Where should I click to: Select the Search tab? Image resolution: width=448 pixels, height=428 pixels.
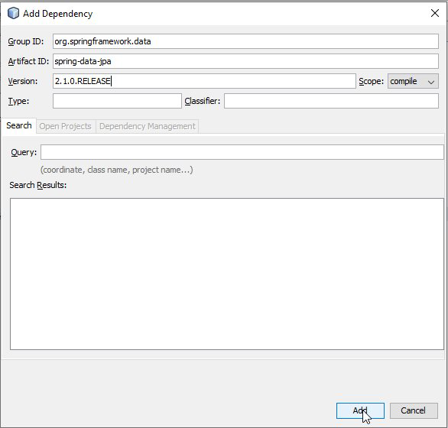(x=19, y=125)
